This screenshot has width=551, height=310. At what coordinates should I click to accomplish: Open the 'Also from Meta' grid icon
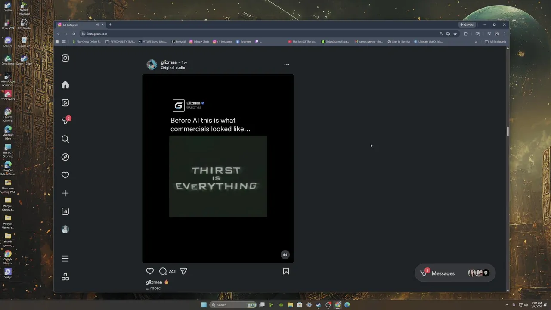pyautogui.click(x=65, y=277)
